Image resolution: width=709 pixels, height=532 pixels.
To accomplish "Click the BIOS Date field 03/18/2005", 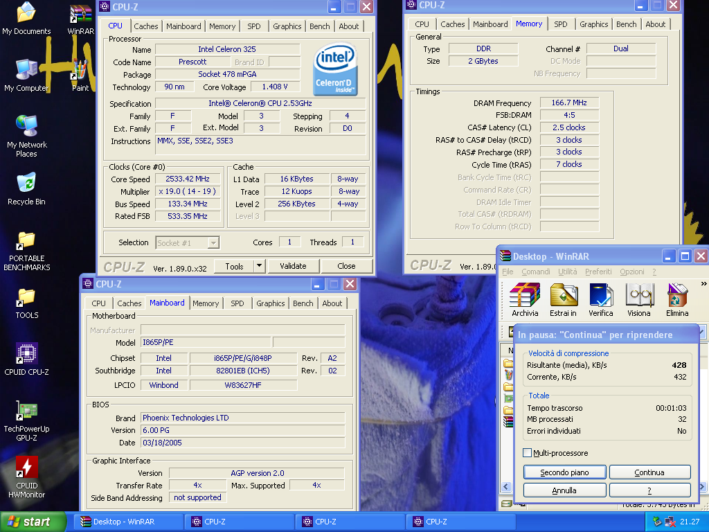I will pos(243,443).
